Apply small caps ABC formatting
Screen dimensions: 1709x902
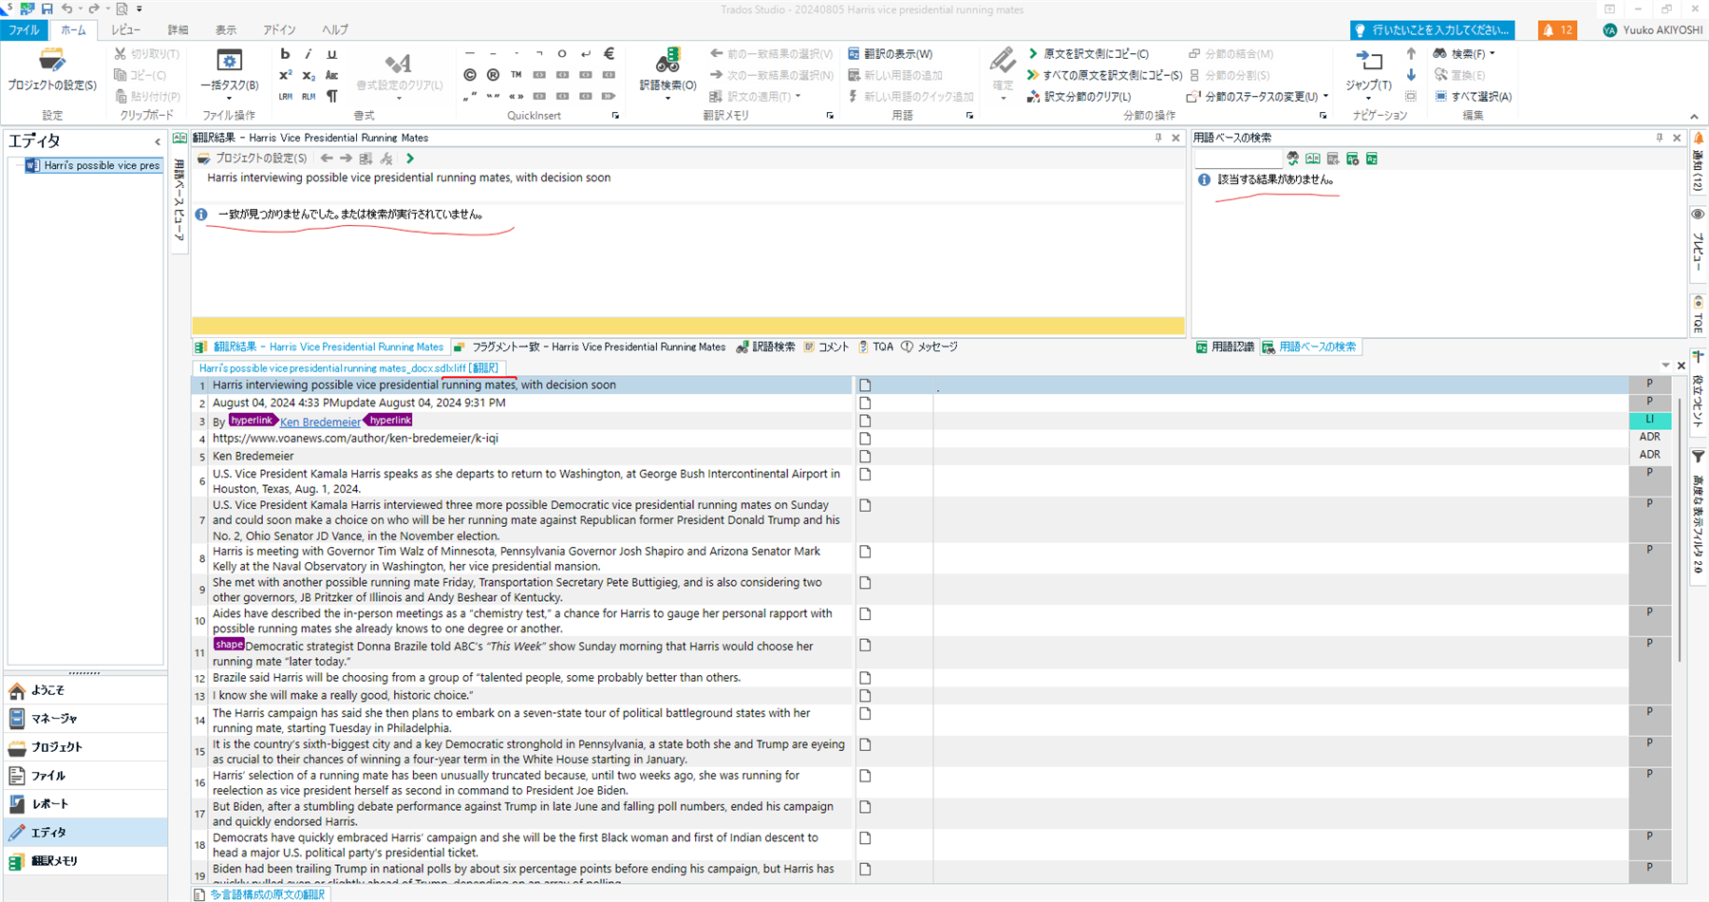click(x=331, y=75)
